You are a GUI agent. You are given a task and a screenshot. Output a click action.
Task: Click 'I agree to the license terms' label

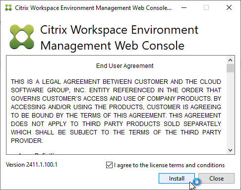click(169, 165)
